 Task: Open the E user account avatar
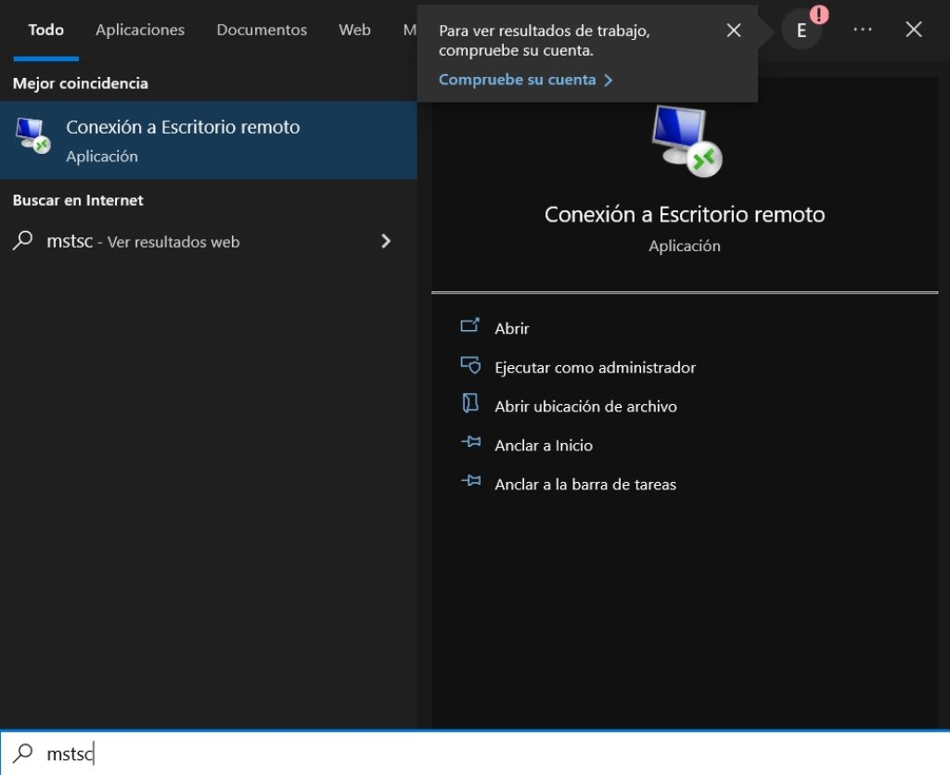[801, 30]
